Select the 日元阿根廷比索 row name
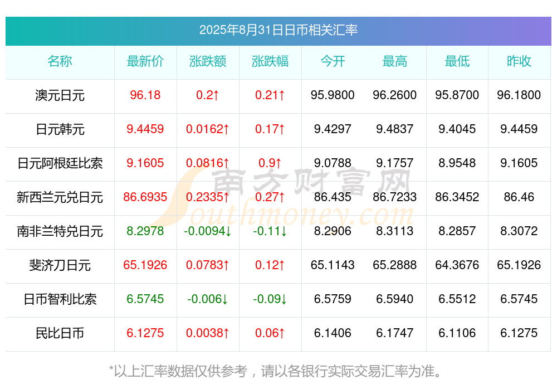 60,163
